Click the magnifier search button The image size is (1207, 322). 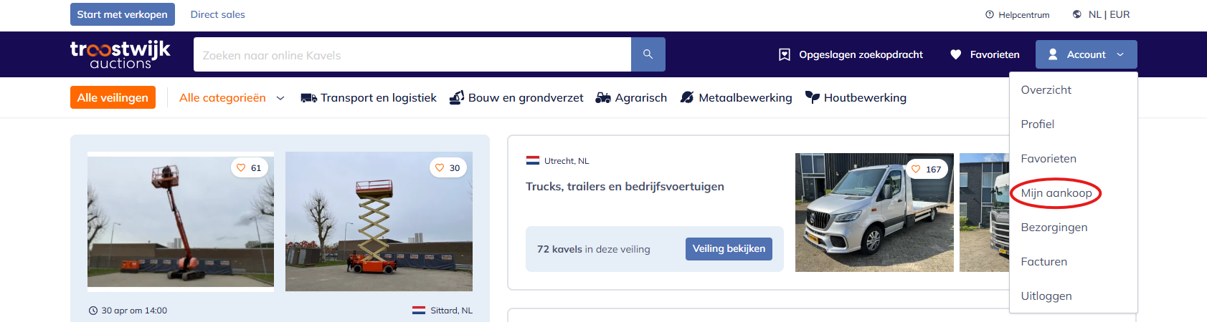pos(648,54)
